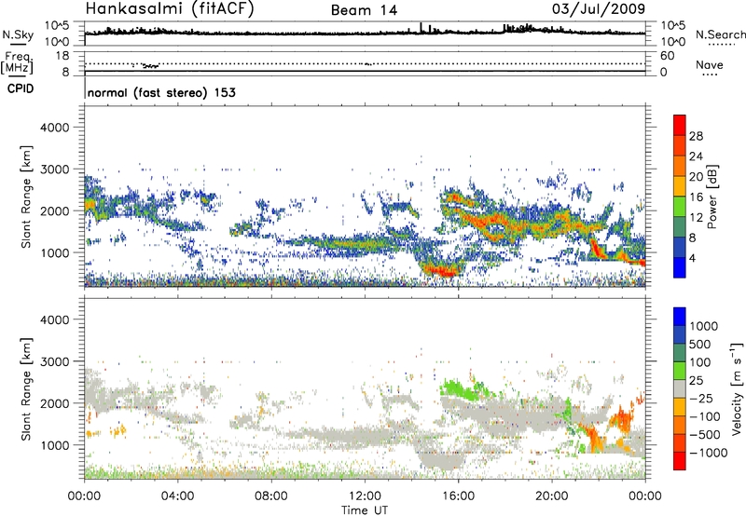Select the orange 20–24 dB Power colorbar segment
This screenshot has height=516, width=746.
(x=680, y=166)
